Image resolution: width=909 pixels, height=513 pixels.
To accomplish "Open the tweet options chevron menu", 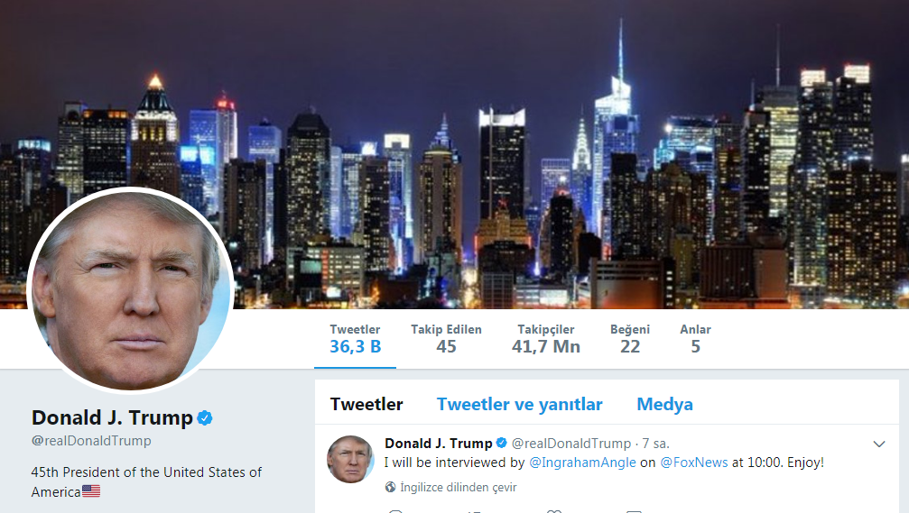I will coord(879,444).
